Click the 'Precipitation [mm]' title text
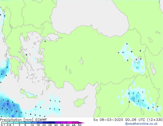This screenshot has width=163, height=126. pos(17,120)
